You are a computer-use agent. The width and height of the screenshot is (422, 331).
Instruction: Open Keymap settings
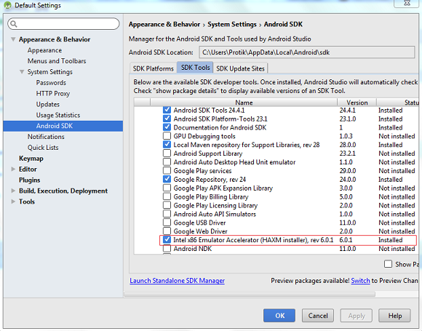tap(31, 159)
